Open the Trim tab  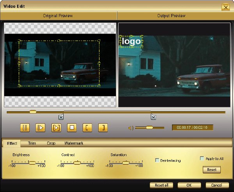32,143
